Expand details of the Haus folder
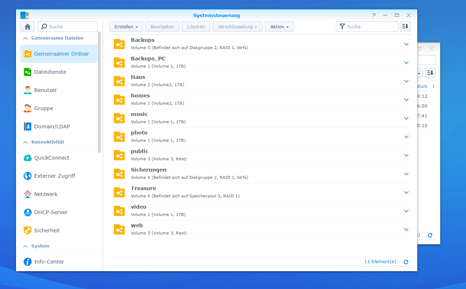The height and width of the screenshot is (289, 466). tap(406, 81)
